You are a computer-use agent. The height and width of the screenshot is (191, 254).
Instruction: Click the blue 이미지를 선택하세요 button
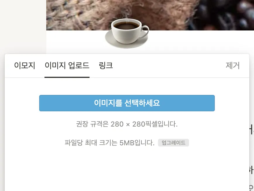pyautogui.click(x=127, y=103)
